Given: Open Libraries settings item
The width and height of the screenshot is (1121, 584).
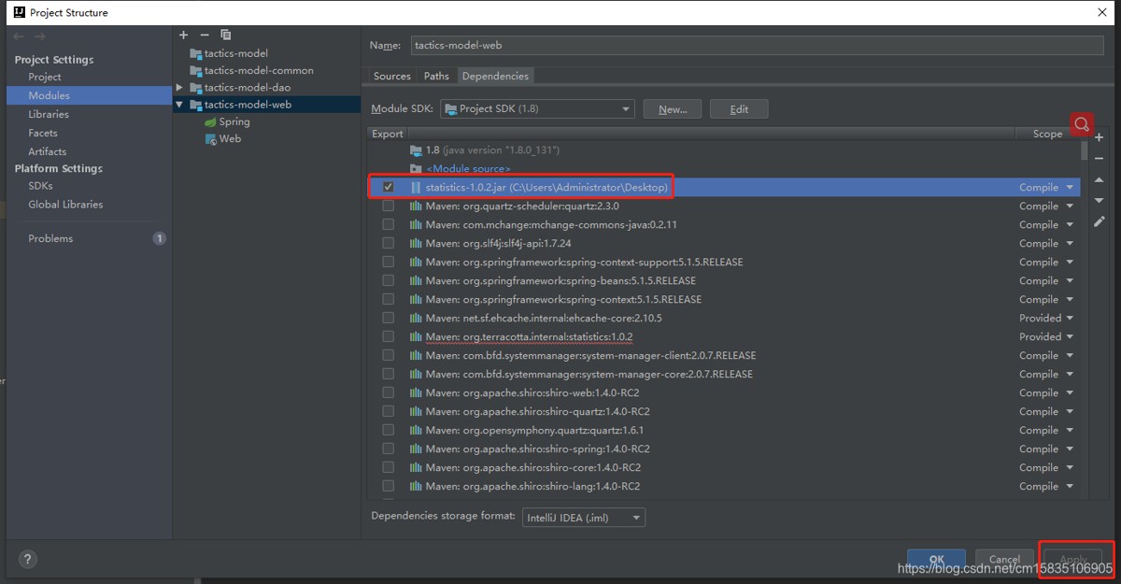Looking at the screenshot, I should coord(49,114).
